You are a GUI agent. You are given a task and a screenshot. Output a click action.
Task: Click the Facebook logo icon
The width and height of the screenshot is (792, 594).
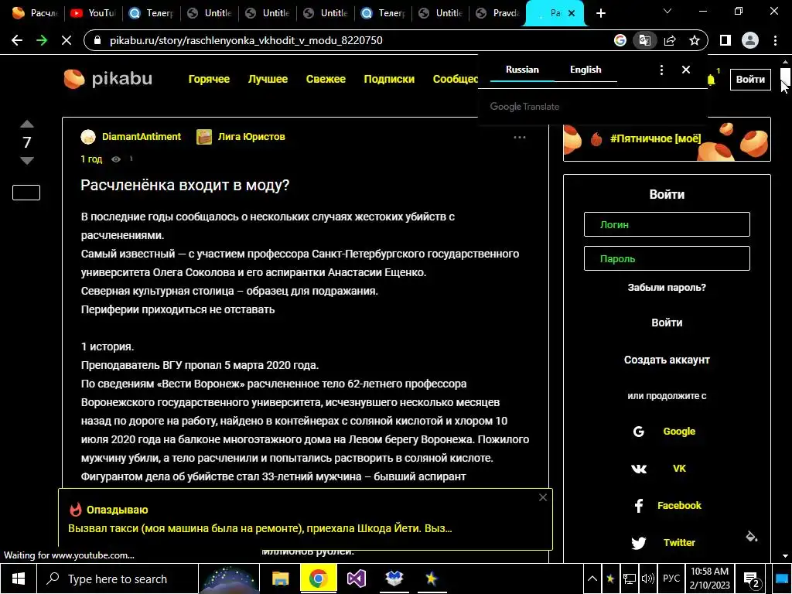tap(638, 506)
